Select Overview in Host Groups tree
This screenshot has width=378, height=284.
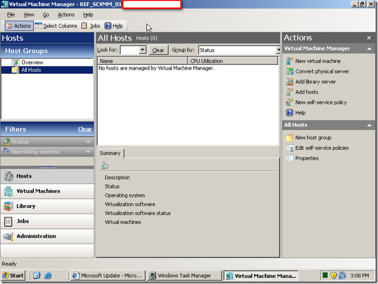32,62
